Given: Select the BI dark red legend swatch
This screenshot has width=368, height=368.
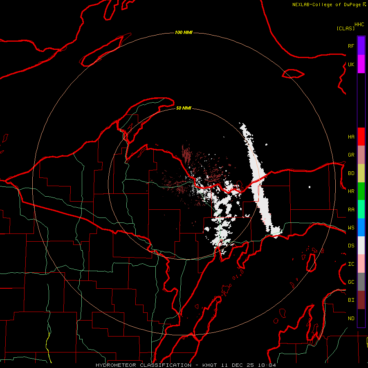Looking at the screenshot, I should tap(361, 300).
